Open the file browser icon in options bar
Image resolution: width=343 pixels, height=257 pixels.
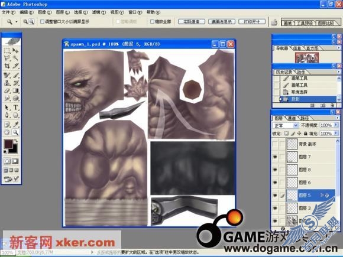pos(274,22)
